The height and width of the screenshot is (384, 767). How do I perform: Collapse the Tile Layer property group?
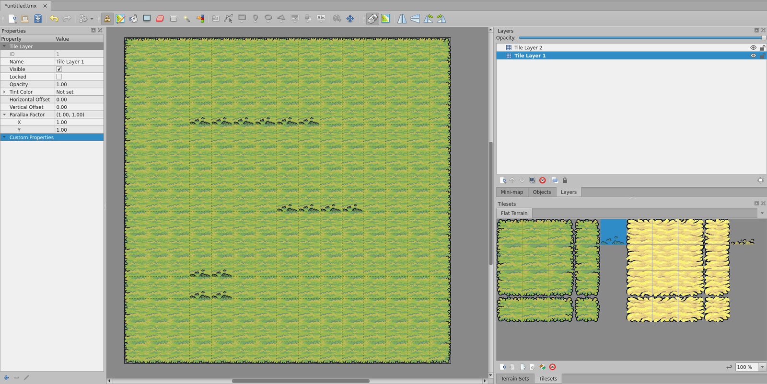point(4,46)
